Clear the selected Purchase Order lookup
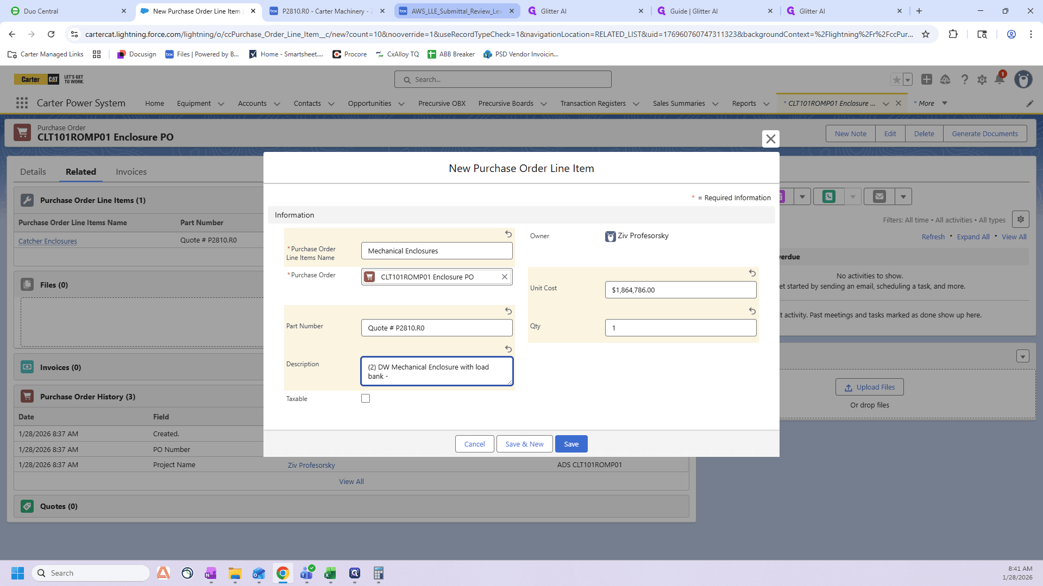The width and height of the screenshot is (1043, 586). click(504, 277)
